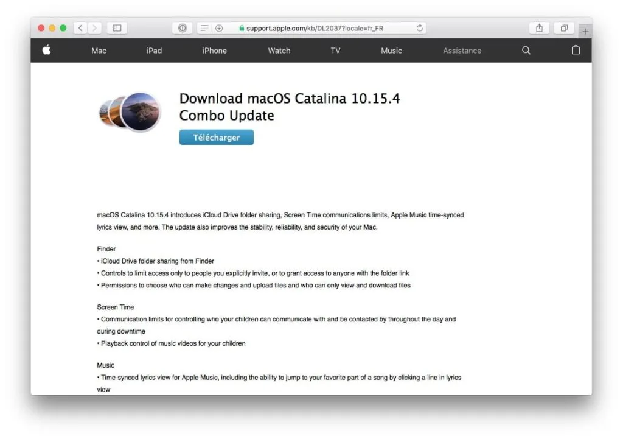Image resolution: width=623 pixels, height=439 pixels.
Task: Open Reader view lines icon
Action: (x=204, y=28)
